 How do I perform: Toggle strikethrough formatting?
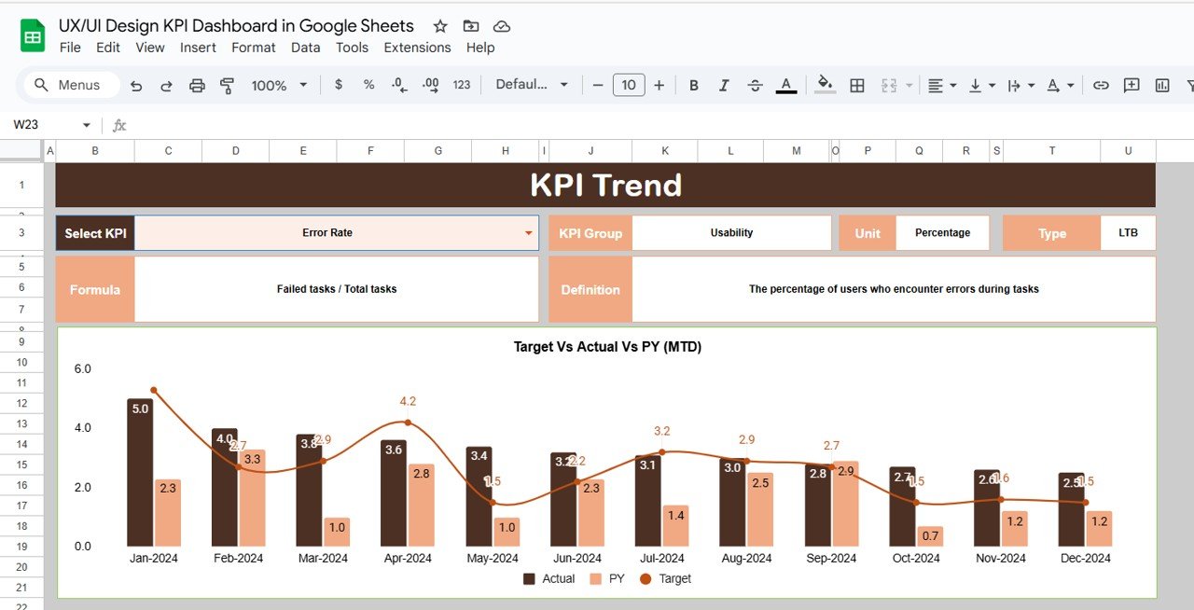pyautogui.click(x=755, y=85)
